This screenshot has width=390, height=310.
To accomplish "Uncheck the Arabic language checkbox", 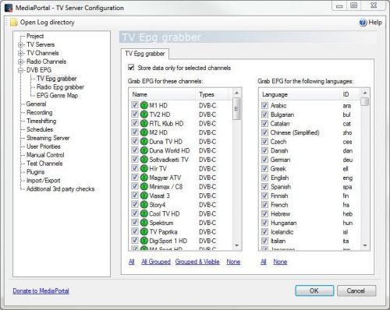I will [264, 105].
